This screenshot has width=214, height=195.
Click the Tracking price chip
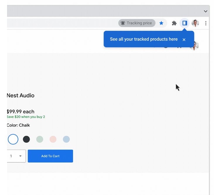point(137,23)
